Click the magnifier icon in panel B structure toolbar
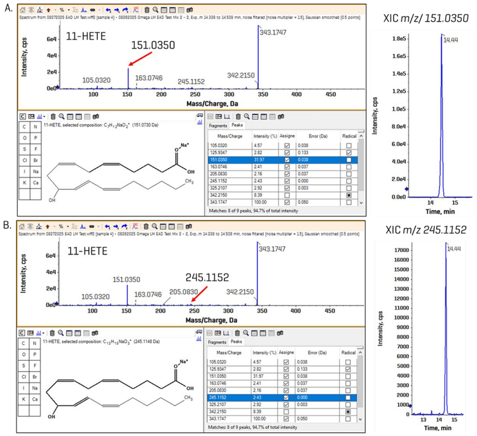477x436 pixels. [x=62, y=332]
